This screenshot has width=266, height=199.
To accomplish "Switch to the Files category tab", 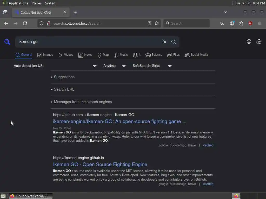I will [173, 55].
